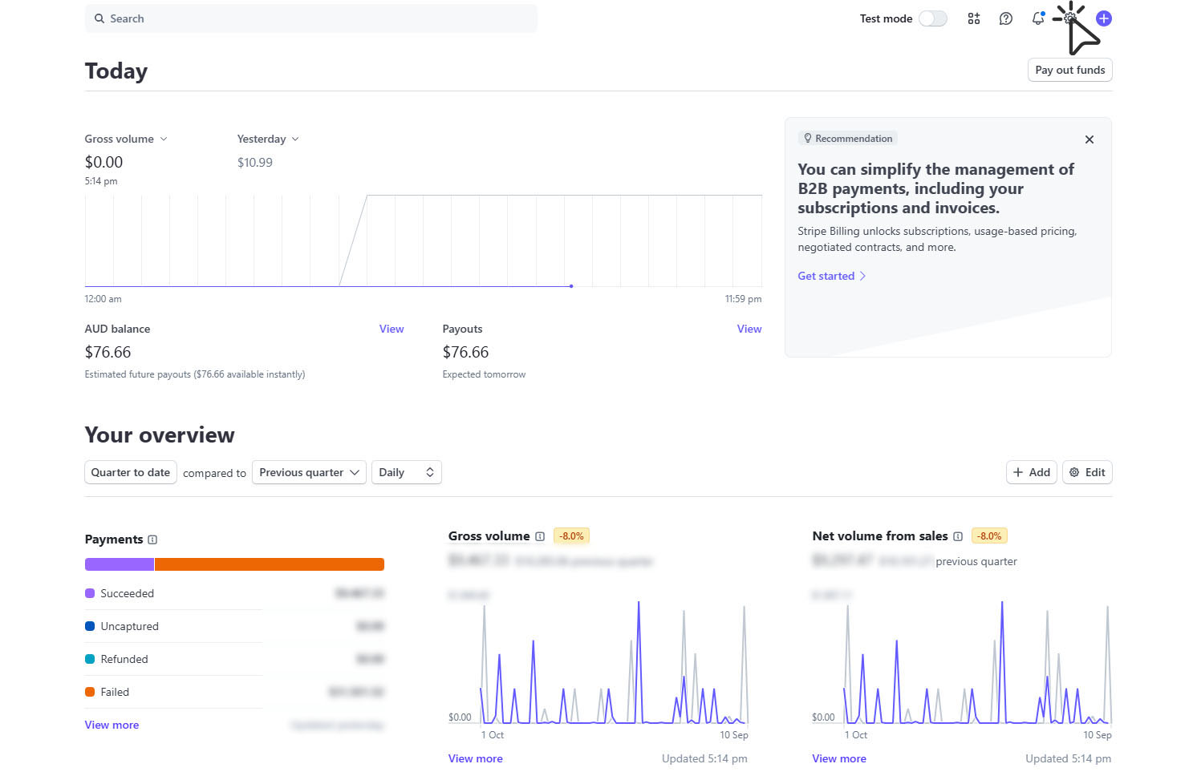Click the Edit button in overview
Image resolution: width=1189 pixels, height=780 pixels.
click(x=1087, y=472)
